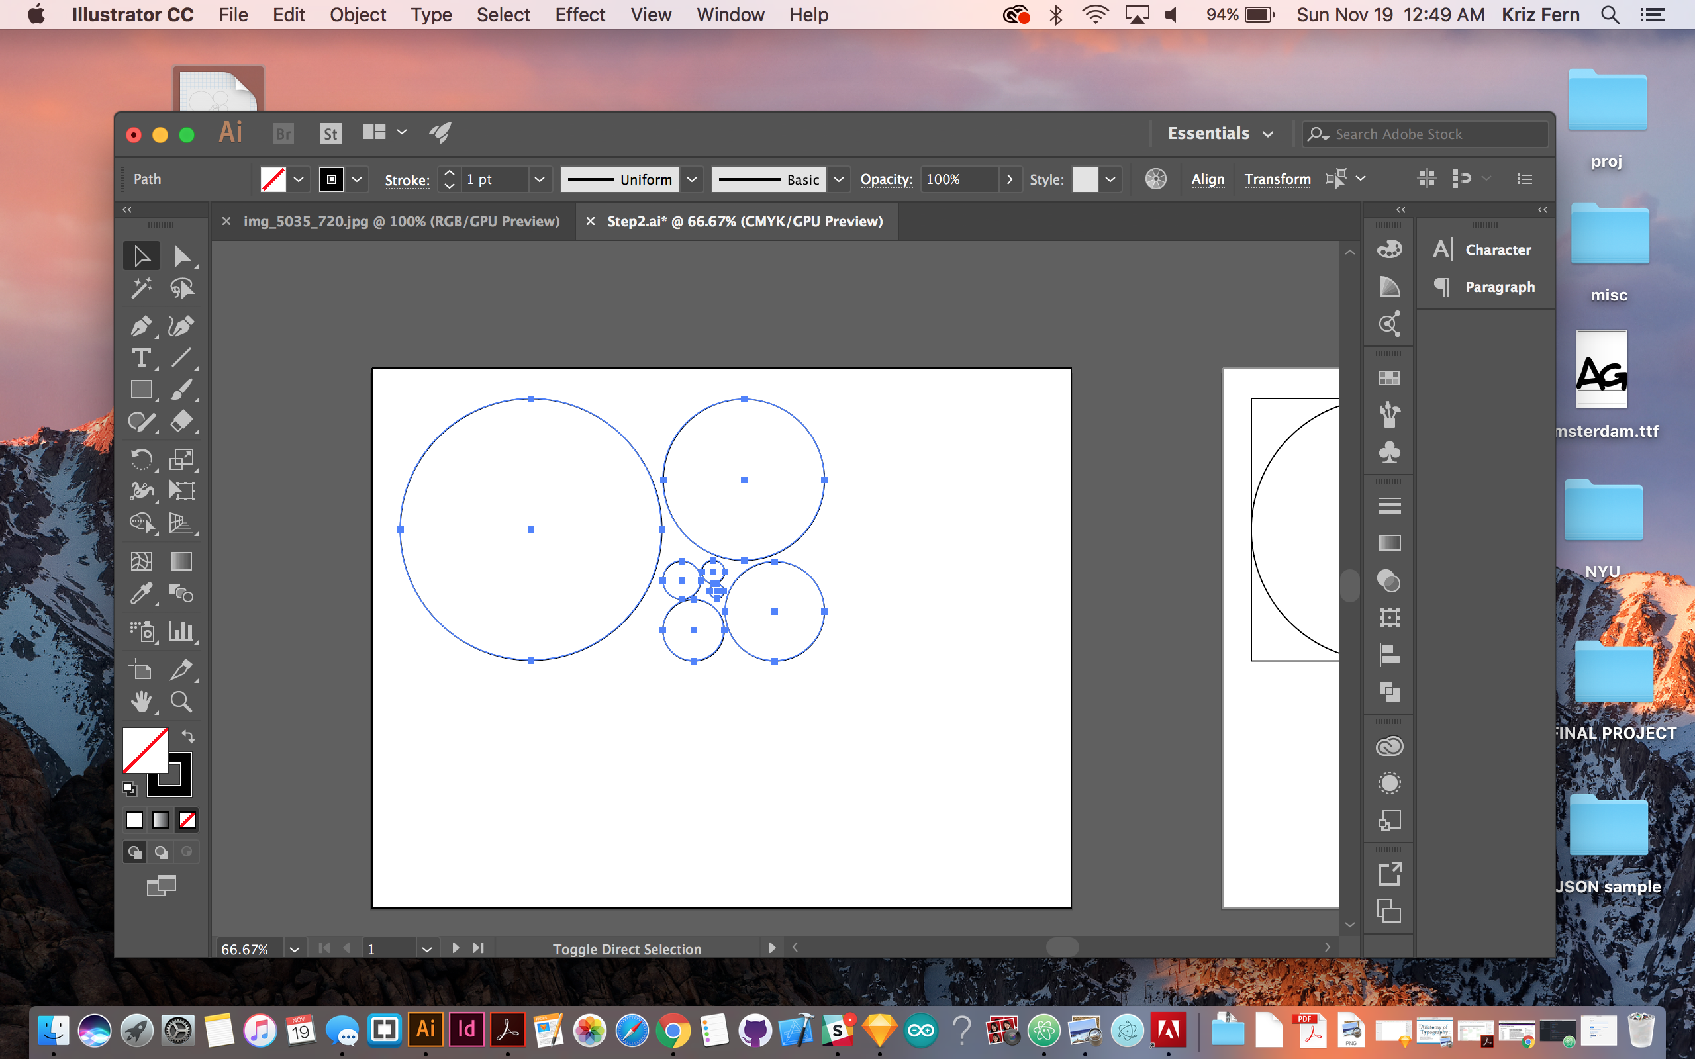This screenshot has width=1695, height=1059.
Task: Enable Draw Behind mode
Action: click(x=161, y=852)
